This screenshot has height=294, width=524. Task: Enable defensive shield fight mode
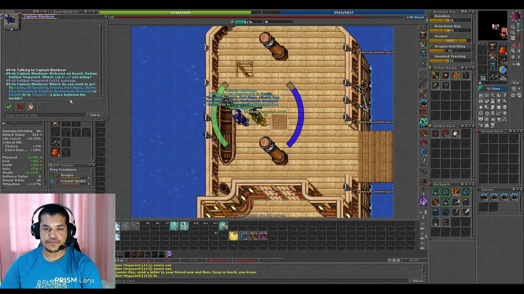pyautogui.click(x=513, y=57)
